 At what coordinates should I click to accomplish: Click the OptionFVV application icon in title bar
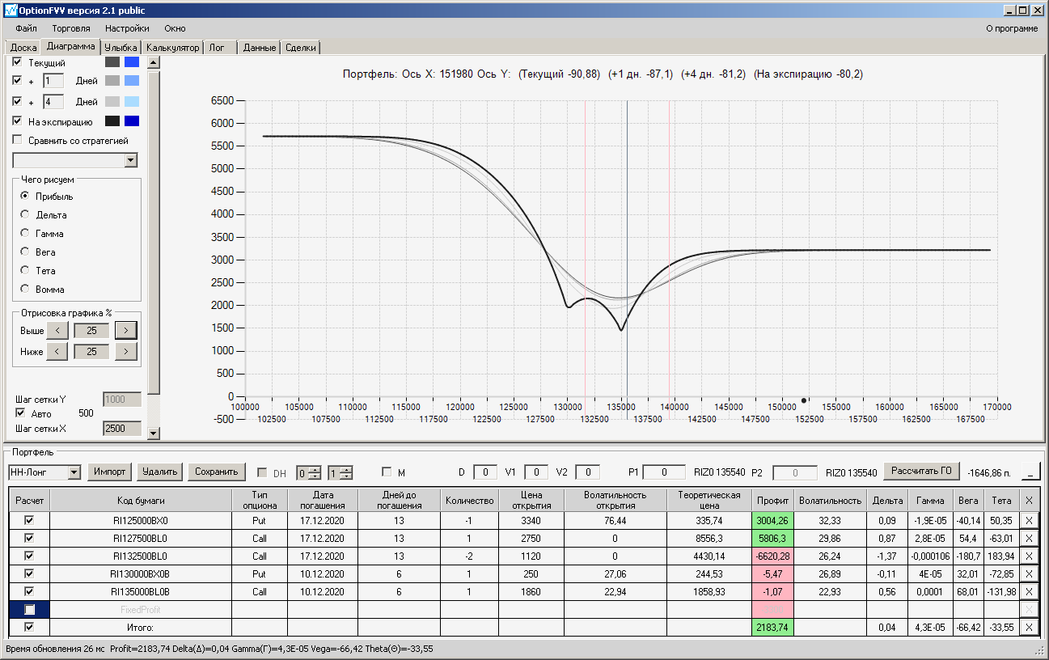point(10,11)
